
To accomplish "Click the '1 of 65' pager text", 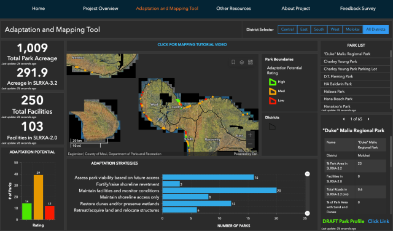I will (x=356, y=119).
